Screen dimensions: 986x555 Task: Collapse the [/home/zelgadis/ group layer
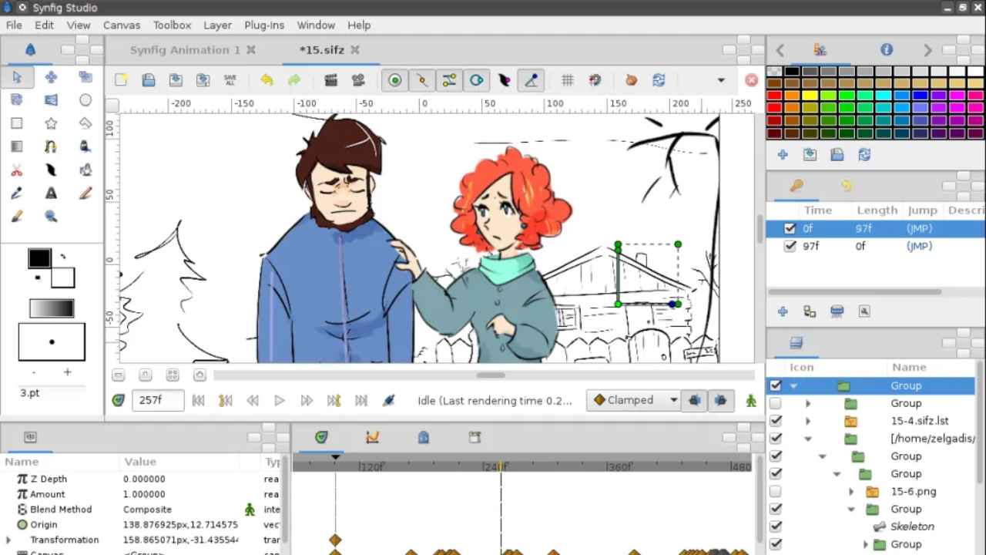pyautogui.click(x=808, y=439)
